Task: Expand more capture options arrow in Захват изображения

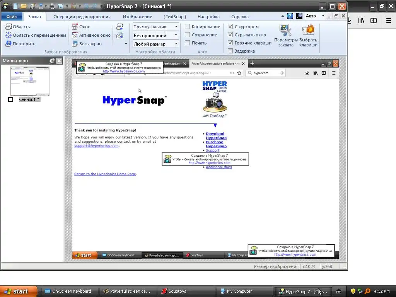Action: (126, 44)
